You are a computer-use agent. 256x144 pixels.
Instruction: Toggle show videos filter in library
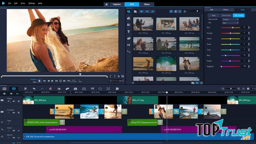pos(141,12)
